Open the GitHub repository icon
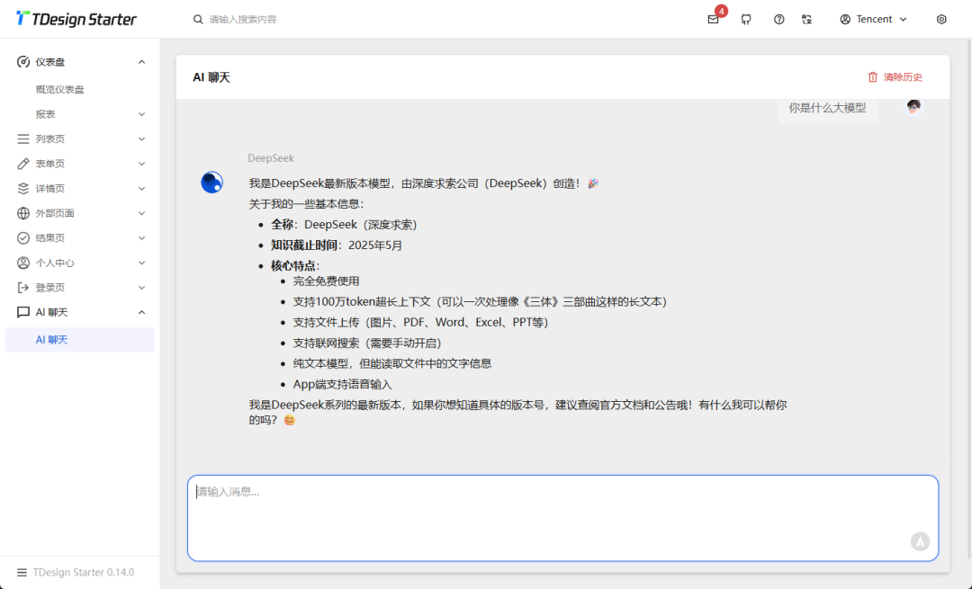 point(746,19)
